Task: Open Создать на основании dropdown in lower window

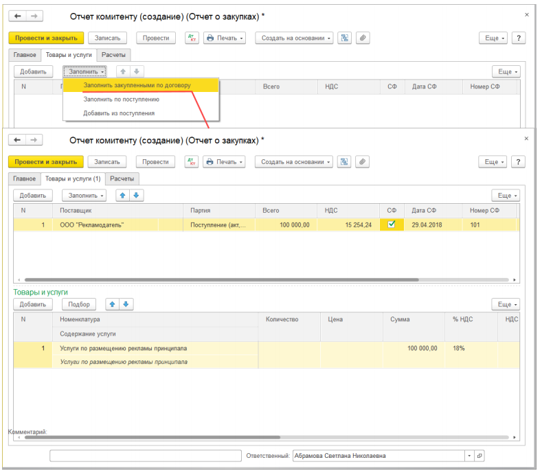Action: point(294,162)
